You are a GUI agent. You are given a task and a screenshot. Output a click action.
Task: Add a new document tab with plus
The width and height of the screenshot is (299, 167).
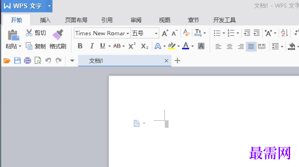pos(177,61)
